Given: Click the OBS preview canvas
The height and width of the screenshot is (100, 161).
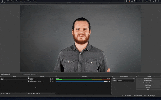Looking at the screenshot, I should (80, 39).
